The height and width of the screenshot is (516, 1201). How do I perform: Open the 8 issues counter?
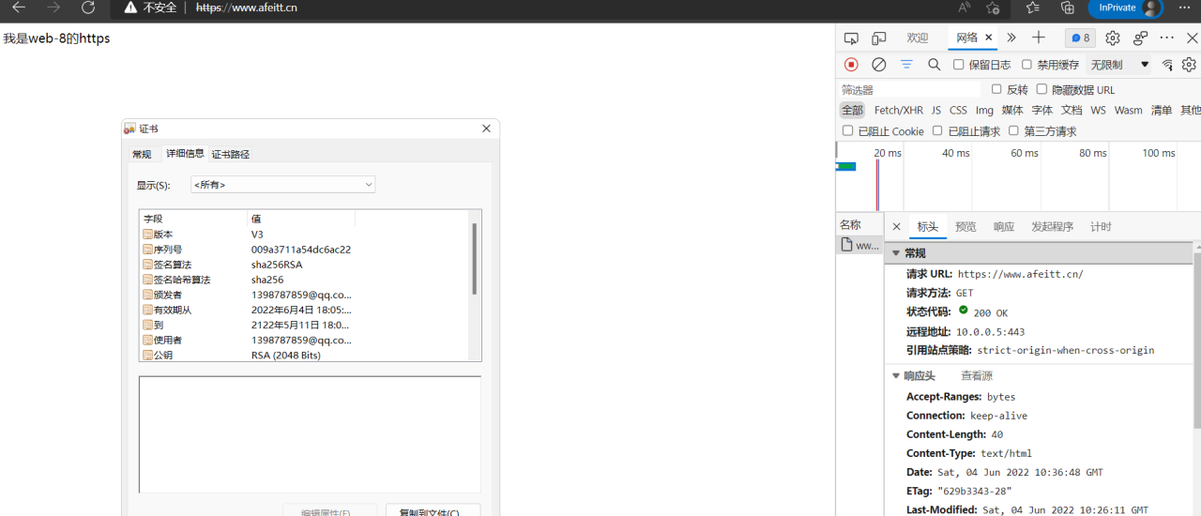point(1080,38)
